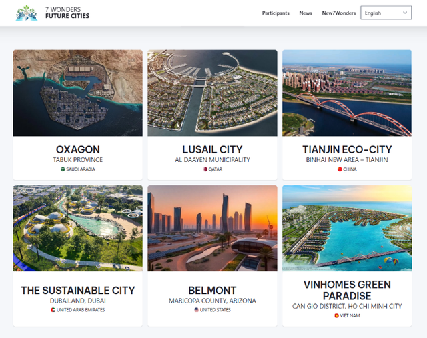Go to the News menu item

coord(306,13)
